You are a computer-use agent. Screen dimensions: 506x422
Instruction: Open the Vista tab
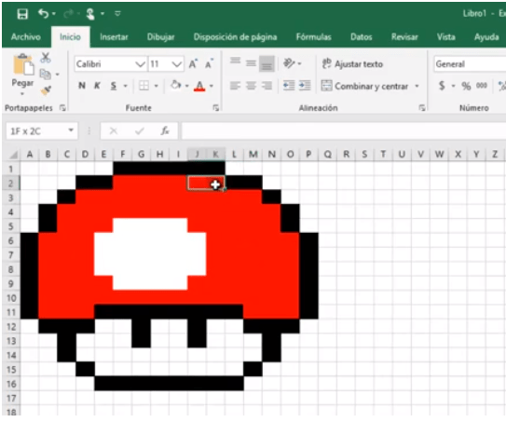(446, 36)
